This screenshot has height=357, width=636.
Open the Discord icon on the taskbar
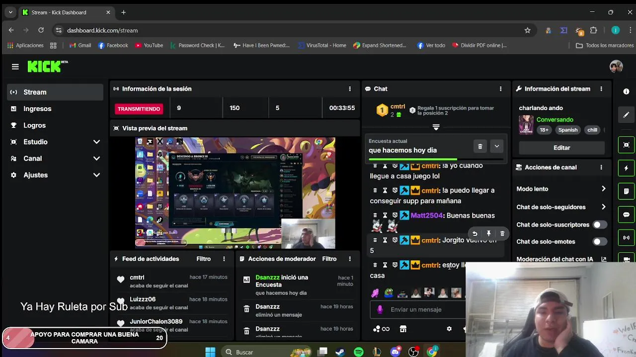click(x=396, y=352)
